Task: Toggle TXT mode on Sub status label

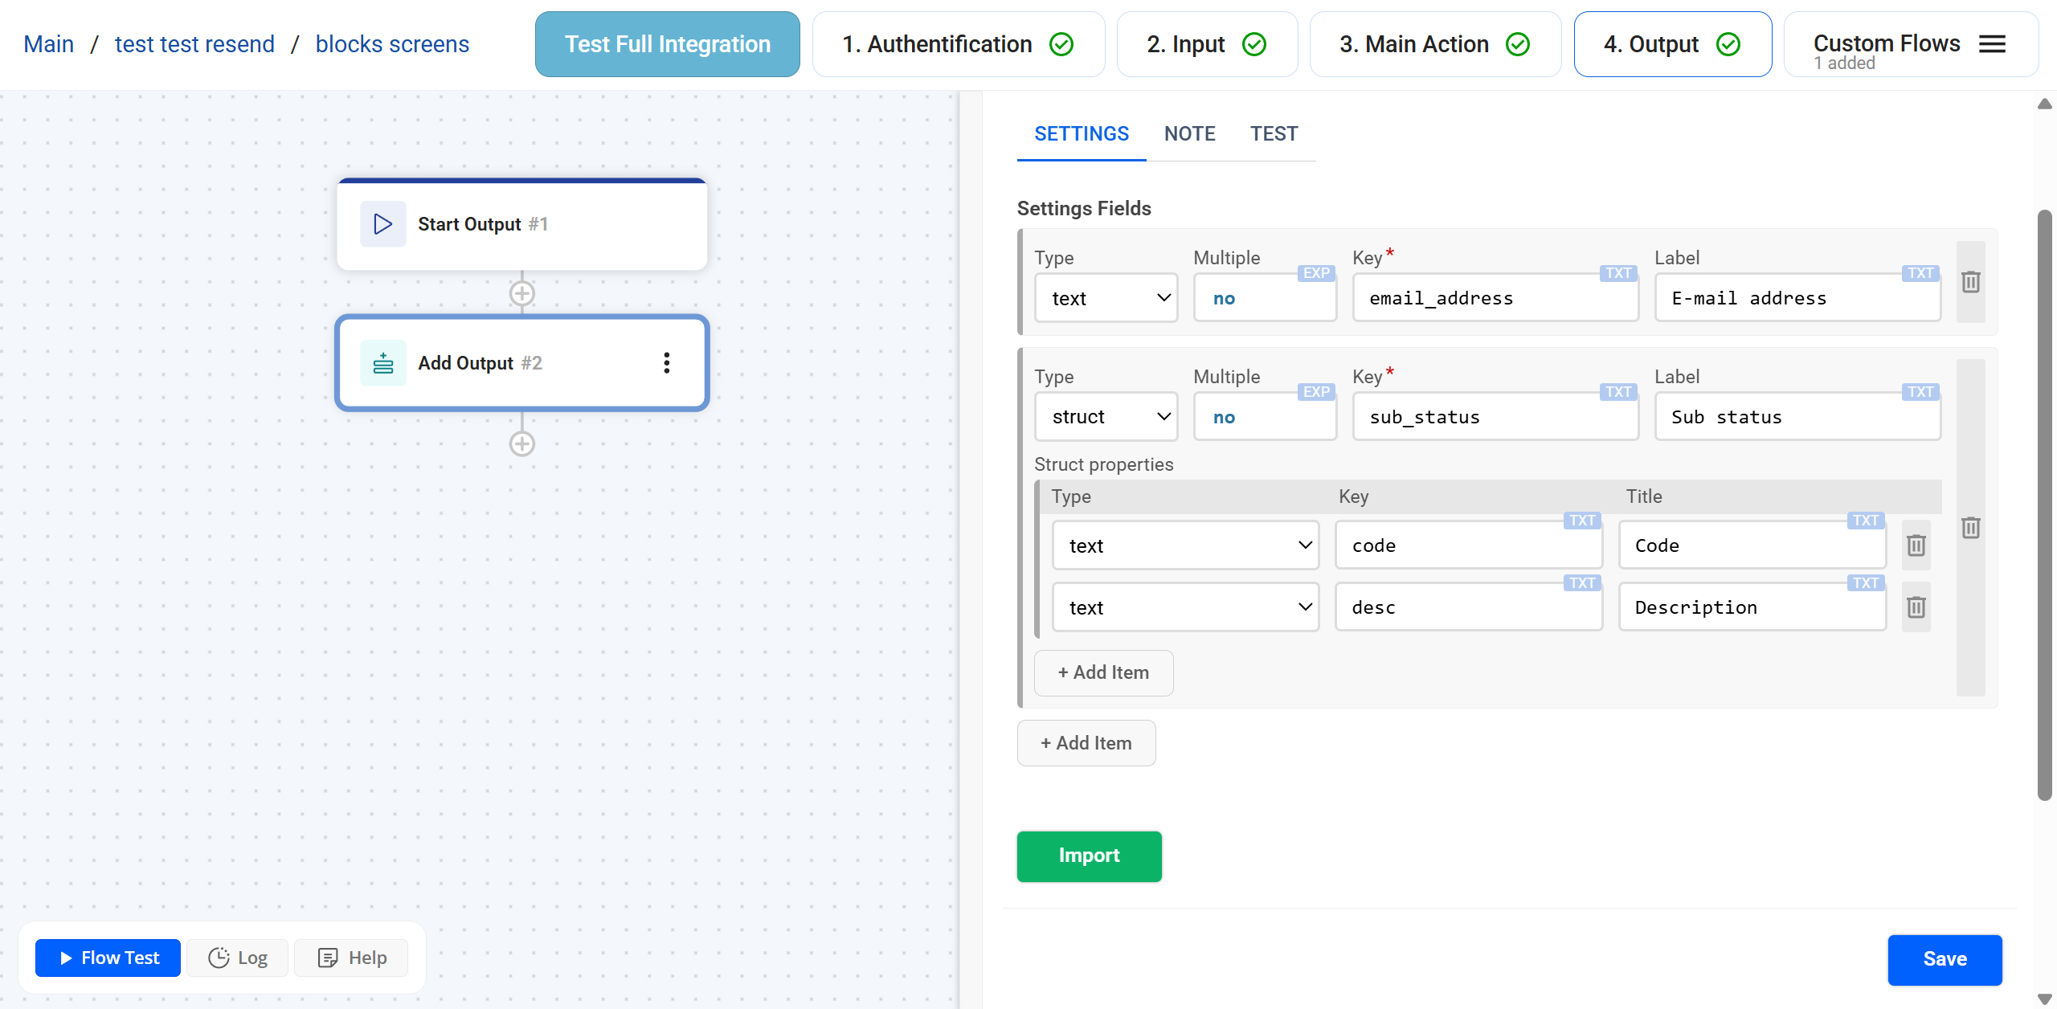Action: pyautogui.click(x=1920, y=392)
